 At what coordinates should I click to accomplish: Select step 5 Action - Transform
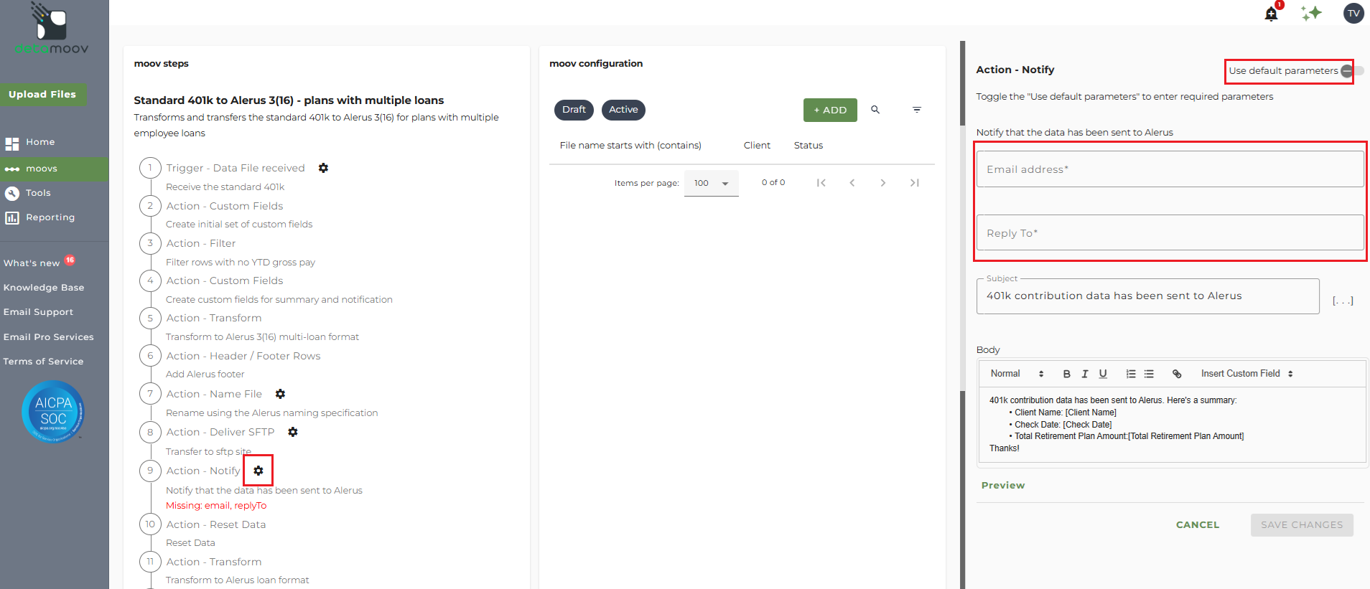point(214,318)
